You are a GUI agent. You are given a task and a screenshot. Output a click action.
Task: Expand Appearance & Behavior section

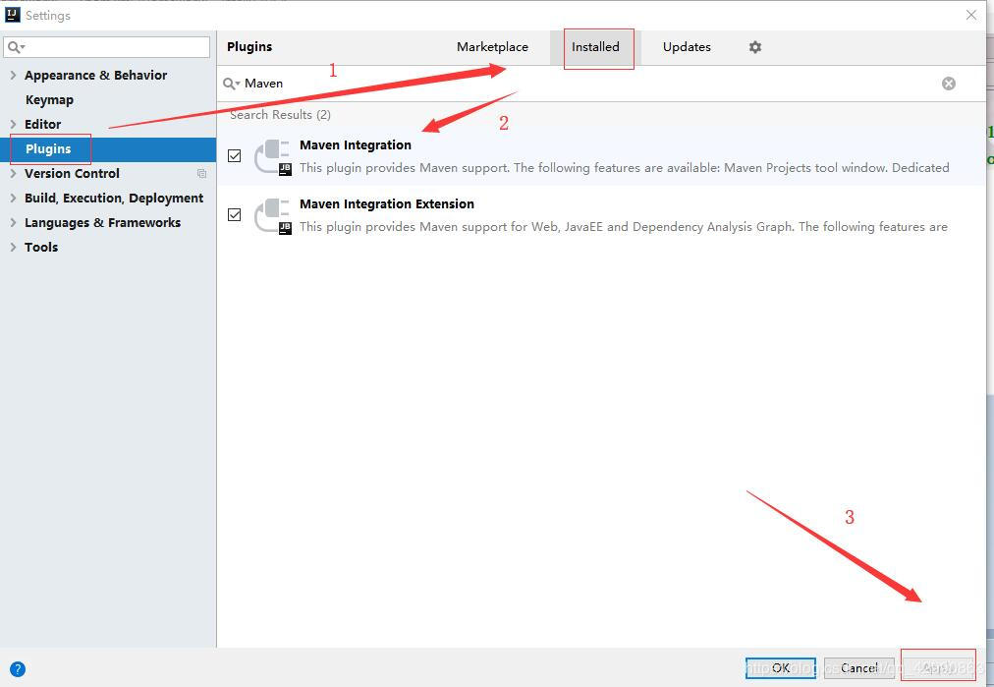(x=13, y=75)
